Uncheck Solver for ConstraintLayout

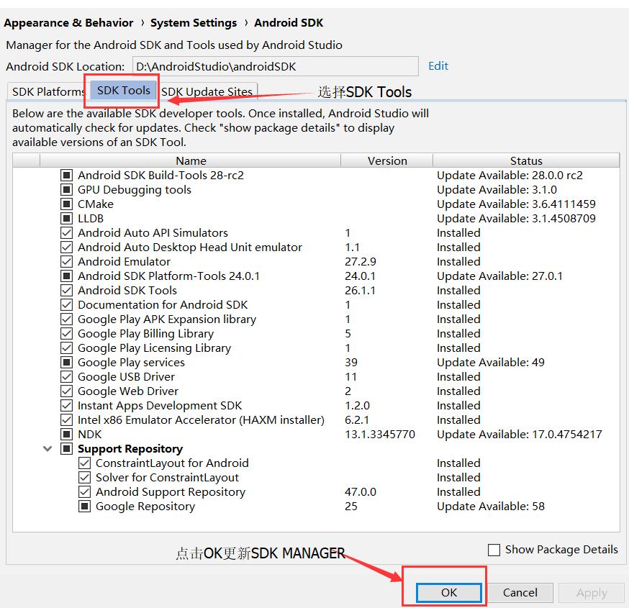coord(84,478)
